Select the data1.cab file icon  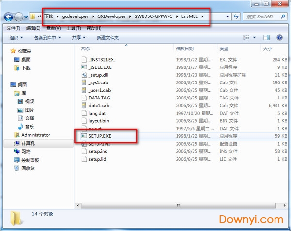tap(84, 105)
